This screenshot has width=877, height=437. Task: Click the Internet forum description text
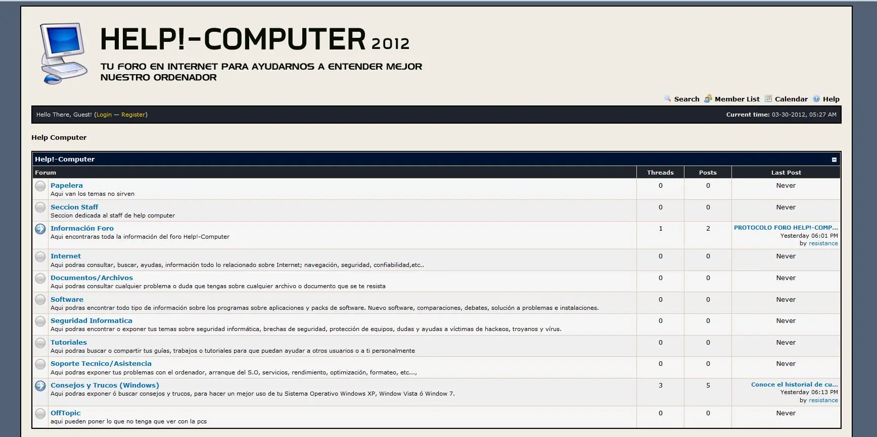[x=237, y=265]
